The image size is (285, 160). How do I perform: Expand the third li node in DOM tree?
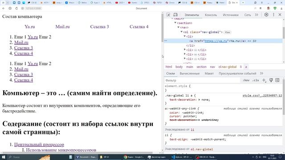[185, 54]
